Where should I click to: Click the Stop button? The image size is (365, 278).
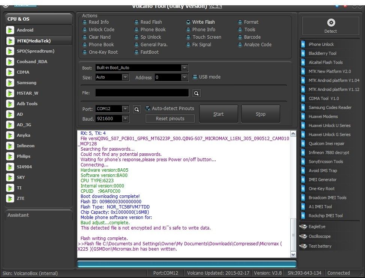(260, 114)
